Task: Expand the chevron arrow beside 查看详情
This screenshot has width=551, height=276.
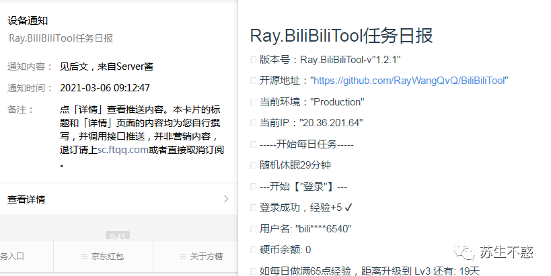Action: (x=226, y=199)
